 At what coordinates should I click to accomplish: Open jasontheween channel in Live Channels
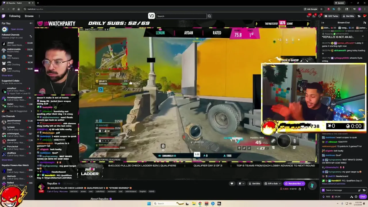[17, 122]
